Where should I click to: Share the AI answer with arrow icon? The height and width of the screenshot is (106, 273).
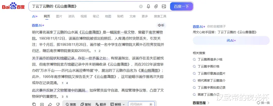click(50, 104)
